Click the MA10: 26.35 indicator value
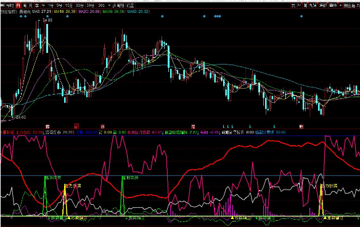The width and height of the screenshot is (360, 227). click(x=65, y=12)
